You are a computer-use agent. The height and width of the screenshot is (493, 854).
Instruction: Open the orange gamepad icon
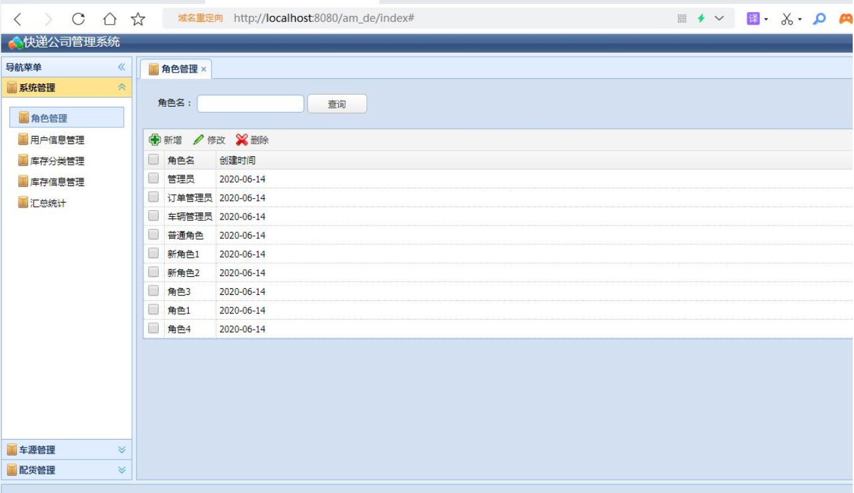point(846,19)
